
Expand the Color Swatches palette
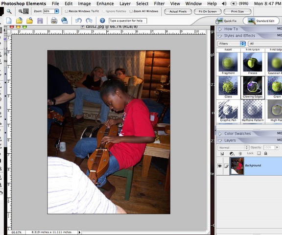click(x=220, y=134)
